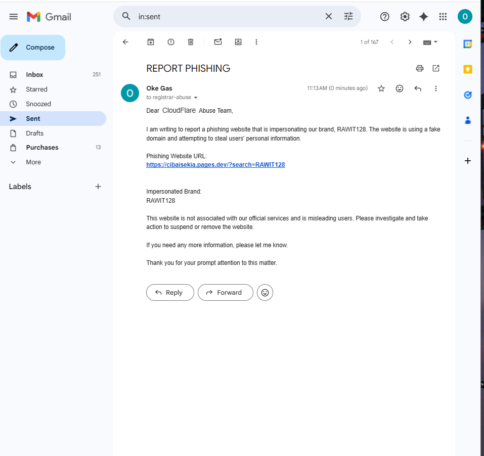Show search options sliders icon

coord(348,16)
